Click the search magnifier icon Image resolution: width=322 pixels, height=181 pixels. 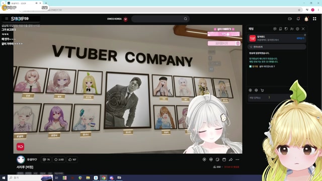click(x=186, y=19)
